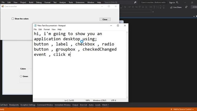Image resolution: width=197 pixels, height=111 pixels.
Task: Switch to the Watch 1 tab
Action: [x=105, y=105]
